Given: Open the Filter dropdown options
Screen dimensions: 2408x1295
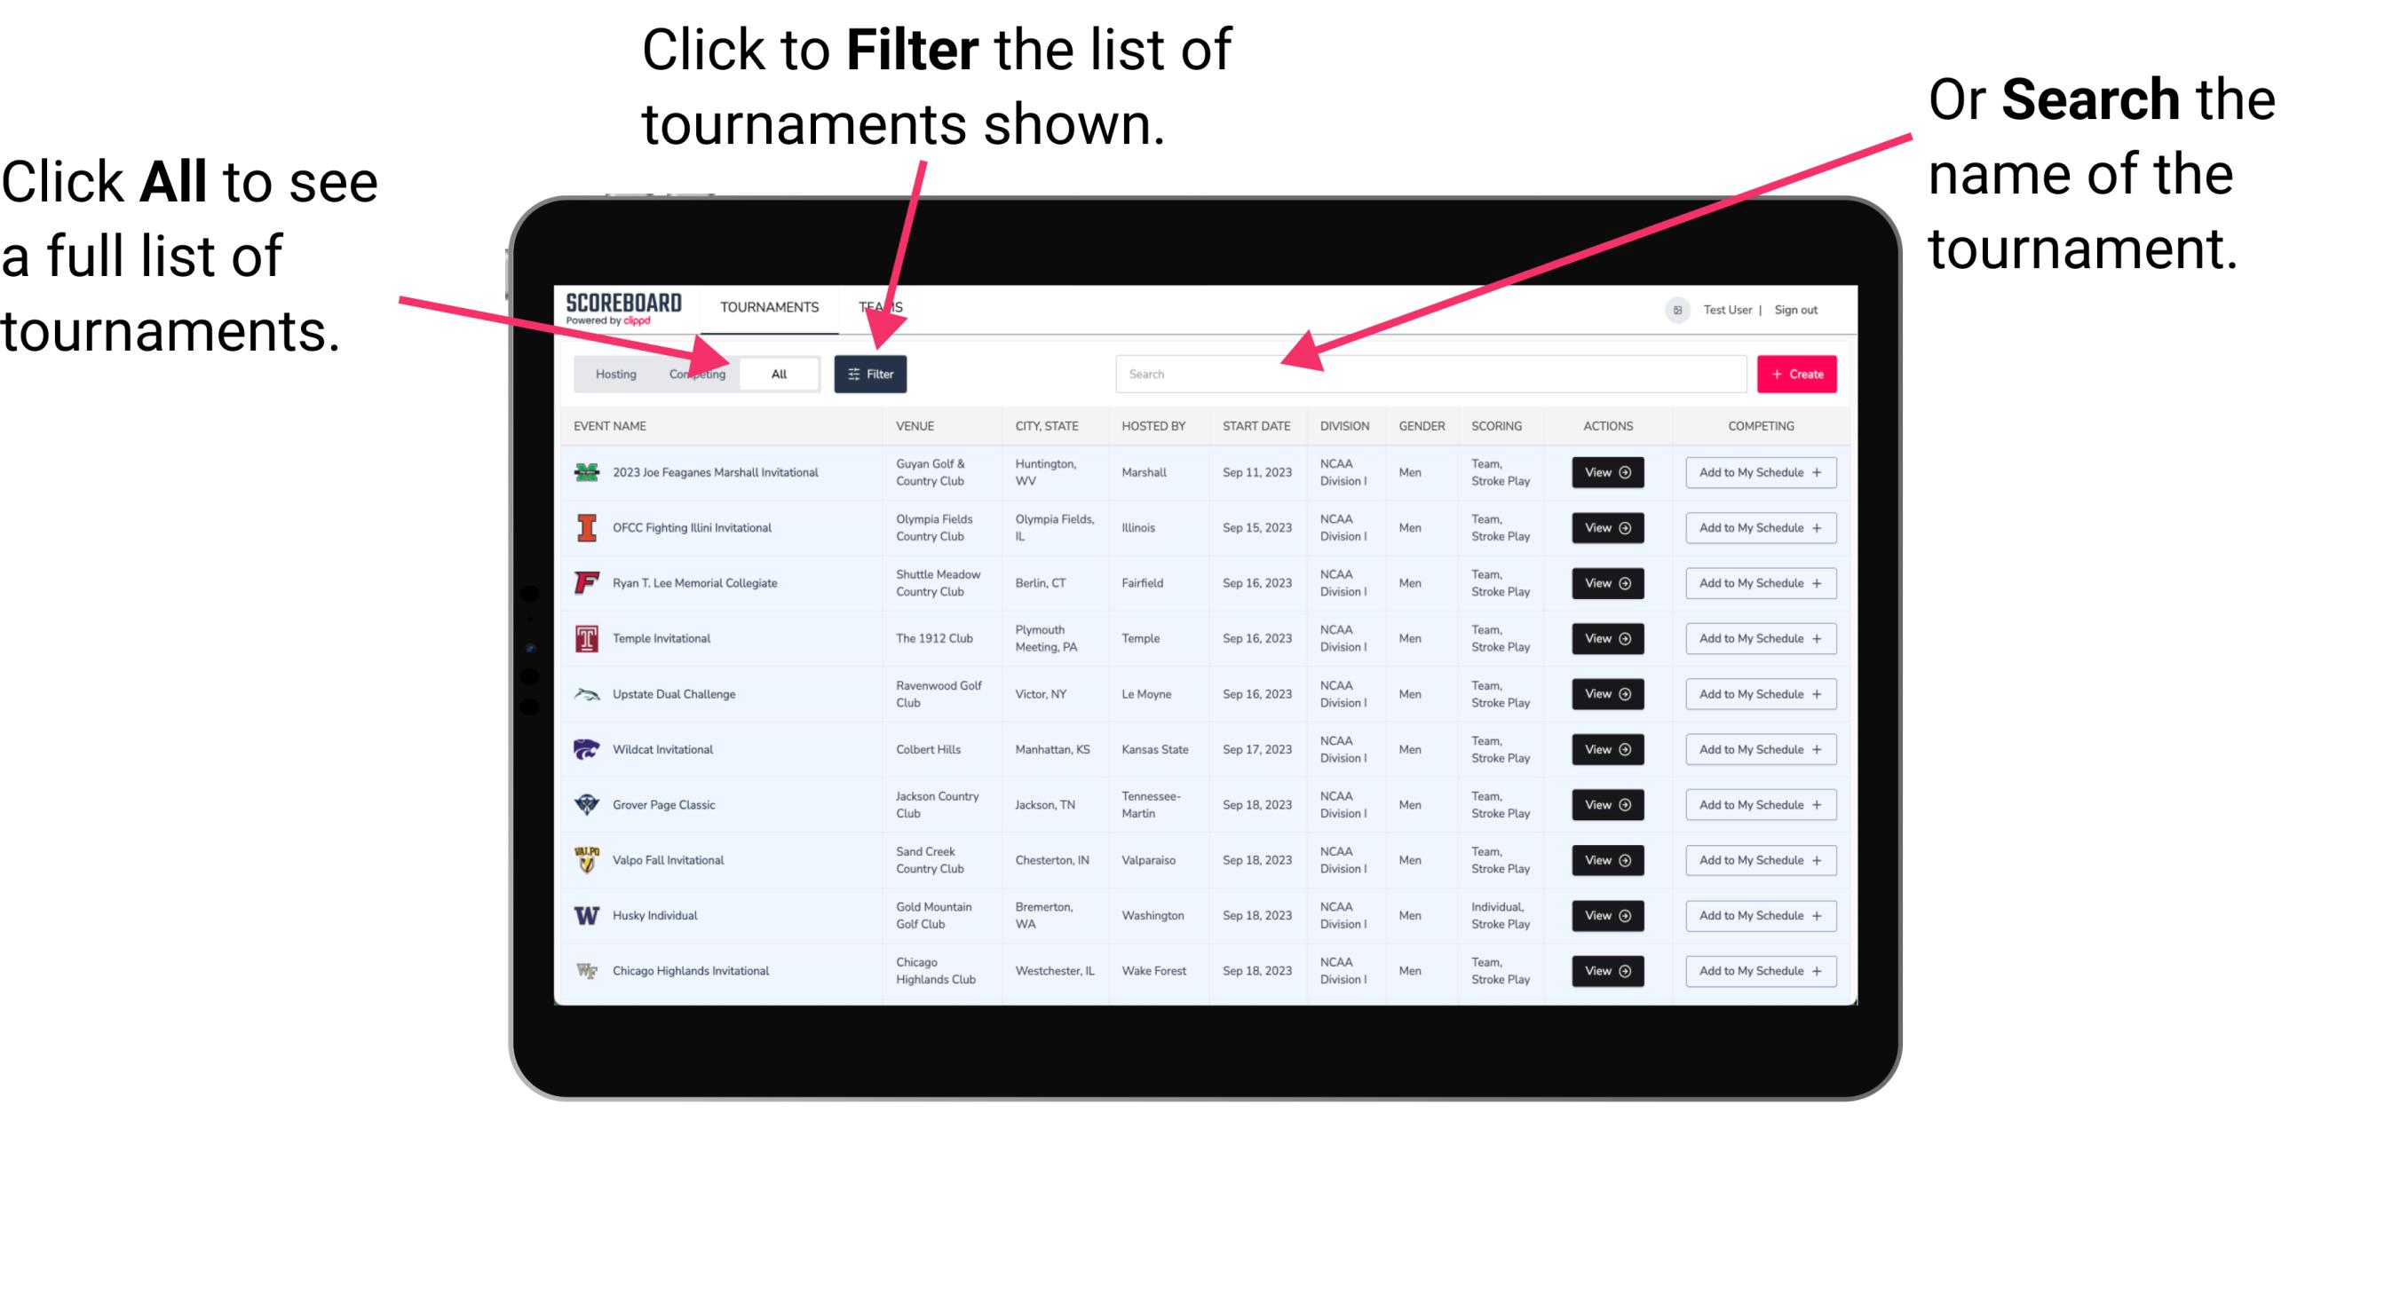Looking at the screenshot, I should coord(871,373).
